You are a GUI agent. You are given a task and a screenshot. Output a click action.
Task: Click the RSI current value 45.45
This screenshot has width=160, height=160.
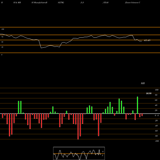point(147,40)
